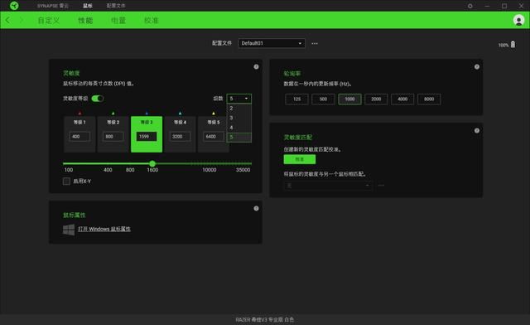Click the green triangle above 等级 2

coord(113,113)
